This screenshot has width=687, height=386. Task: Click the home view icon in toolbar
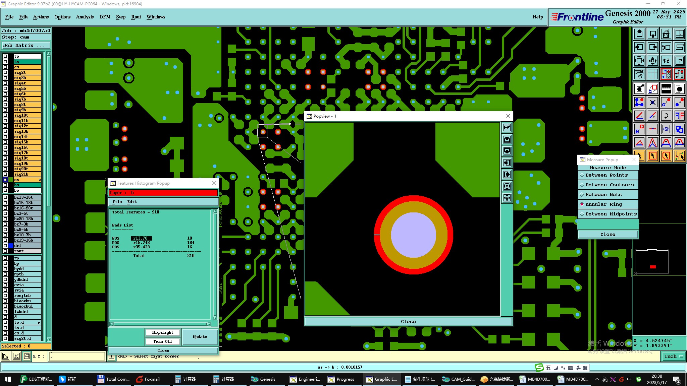point(666,34)
